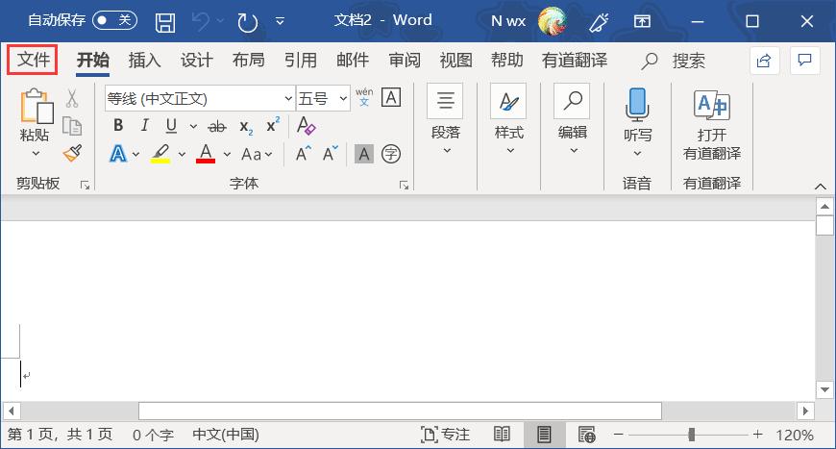Click zoom out minus button
Viewport: 836px width, 449px height.
(619, 435)
